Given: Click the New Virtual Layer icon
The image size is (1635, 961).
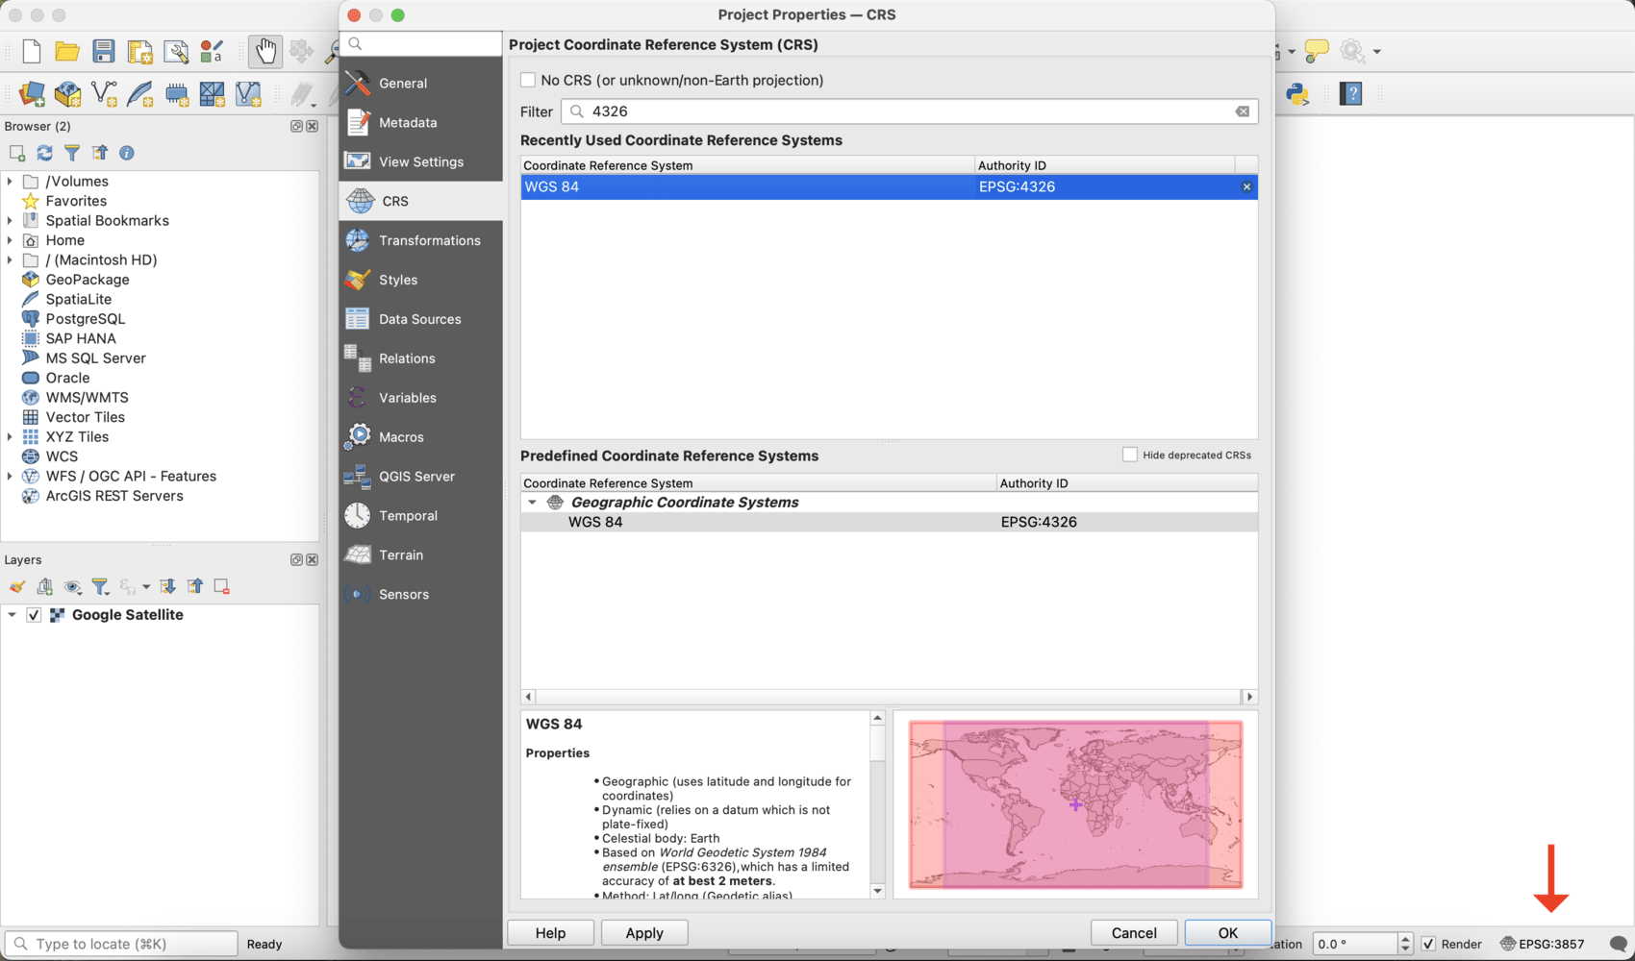Looking at the screenshot, I should [x=248, y=93].
